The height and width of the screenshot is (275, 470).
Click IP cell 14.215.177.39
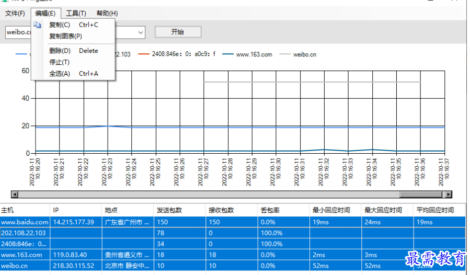76,222
